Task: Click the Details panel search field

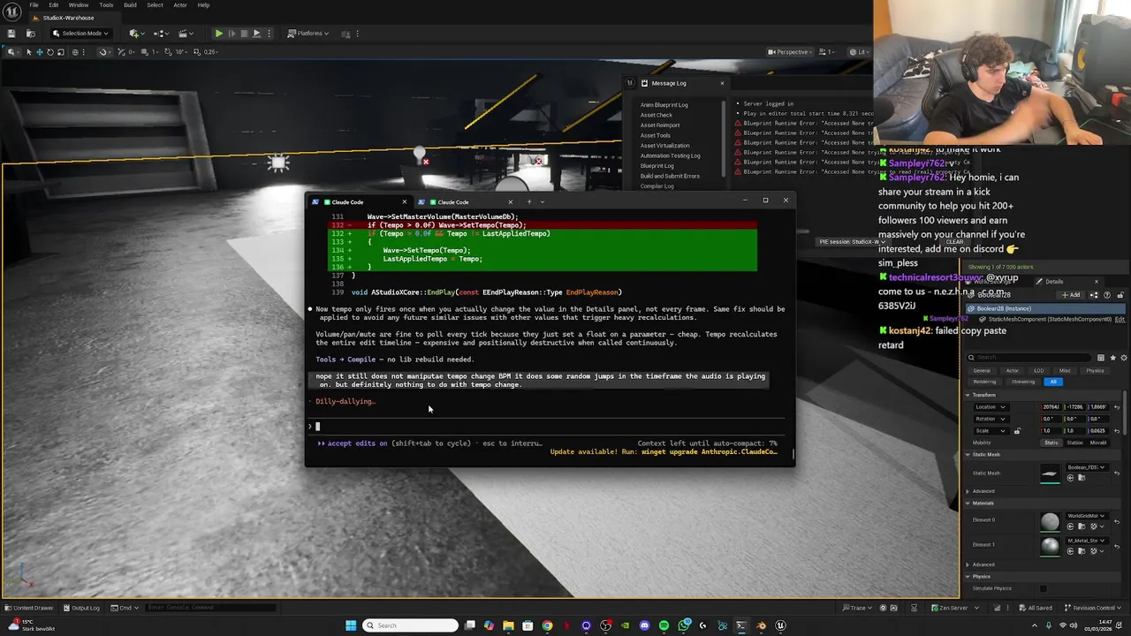Action: [x=1030, y=358]
